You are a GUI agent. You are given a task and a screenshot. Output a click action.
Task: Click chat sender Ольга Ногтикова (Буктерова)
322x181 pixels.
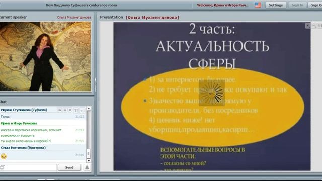pyautogui.click(x=23, y=148)
